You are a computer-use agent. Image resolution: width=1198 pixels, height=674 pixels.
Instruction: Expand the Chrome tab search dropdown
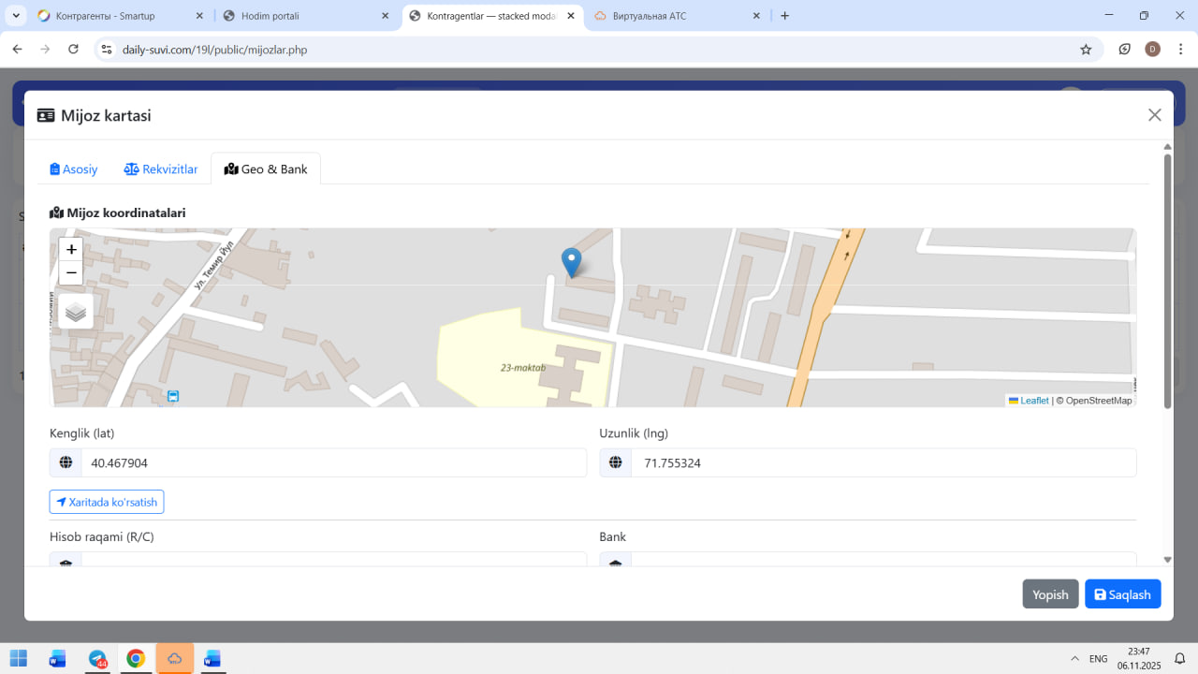coord(16,16)
